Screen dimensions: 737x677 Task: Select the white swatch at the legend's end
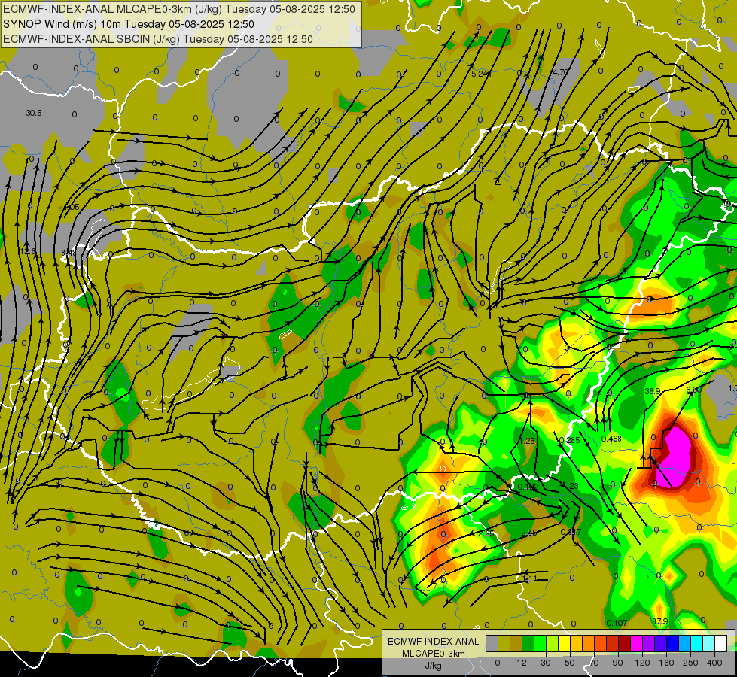click(x=721, y=643)
